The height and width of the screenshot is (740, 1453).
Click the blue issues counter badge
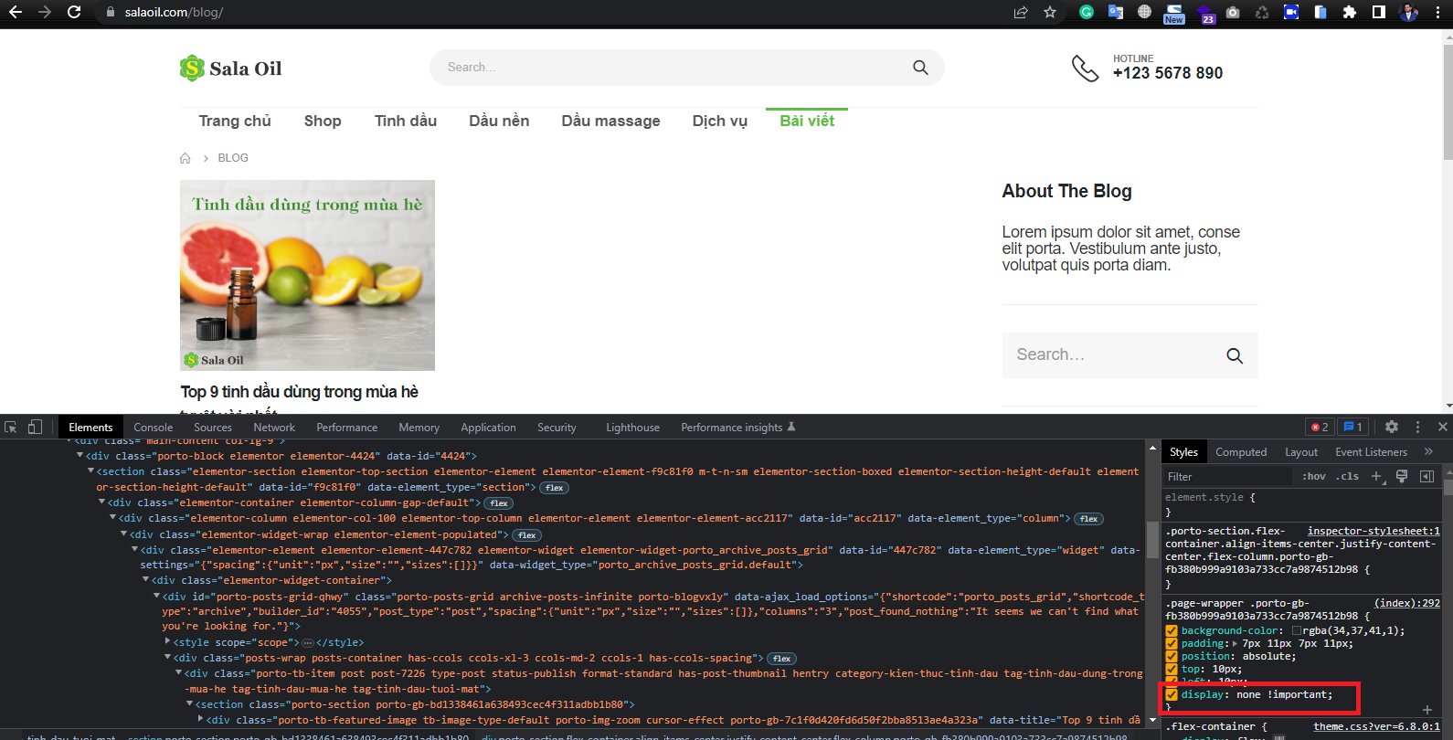pyautogui.click(x=1352, y=427)
